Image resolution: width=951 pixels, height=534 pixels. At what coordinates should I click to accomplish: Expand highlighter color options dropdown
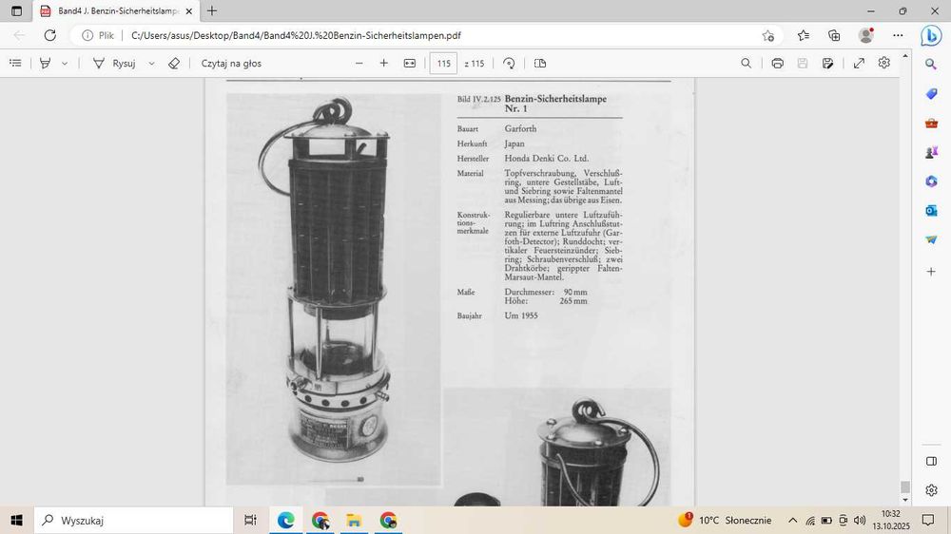point(65,63)
